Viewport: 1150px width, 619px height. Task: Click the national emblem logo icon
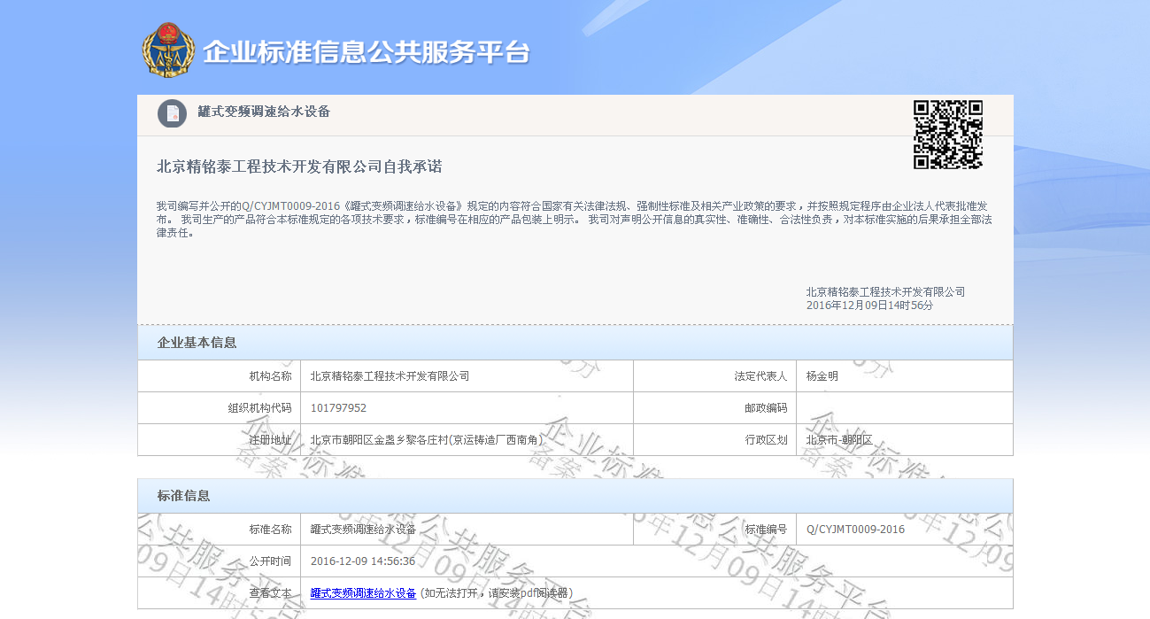click(169, 50)
